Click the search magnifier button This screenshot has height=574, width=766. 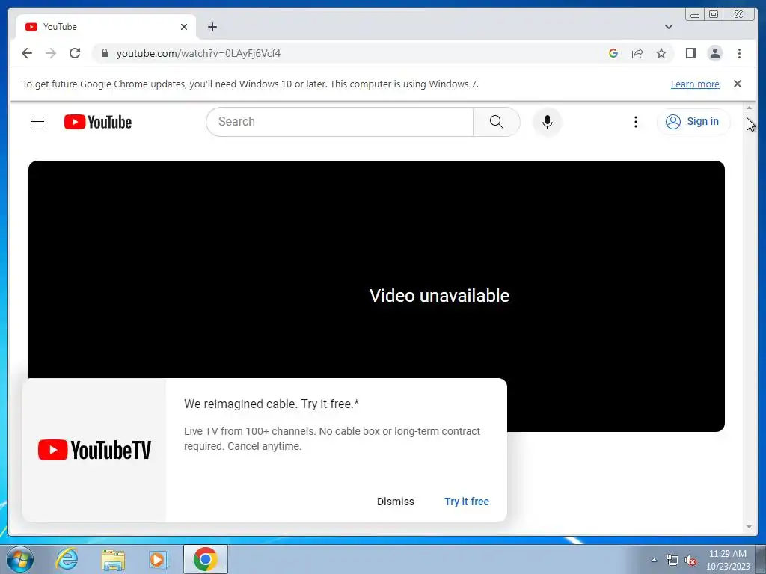tap(497, 122)
